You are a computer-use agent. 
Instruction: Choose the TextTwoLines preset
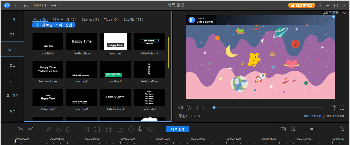(48, 69)
